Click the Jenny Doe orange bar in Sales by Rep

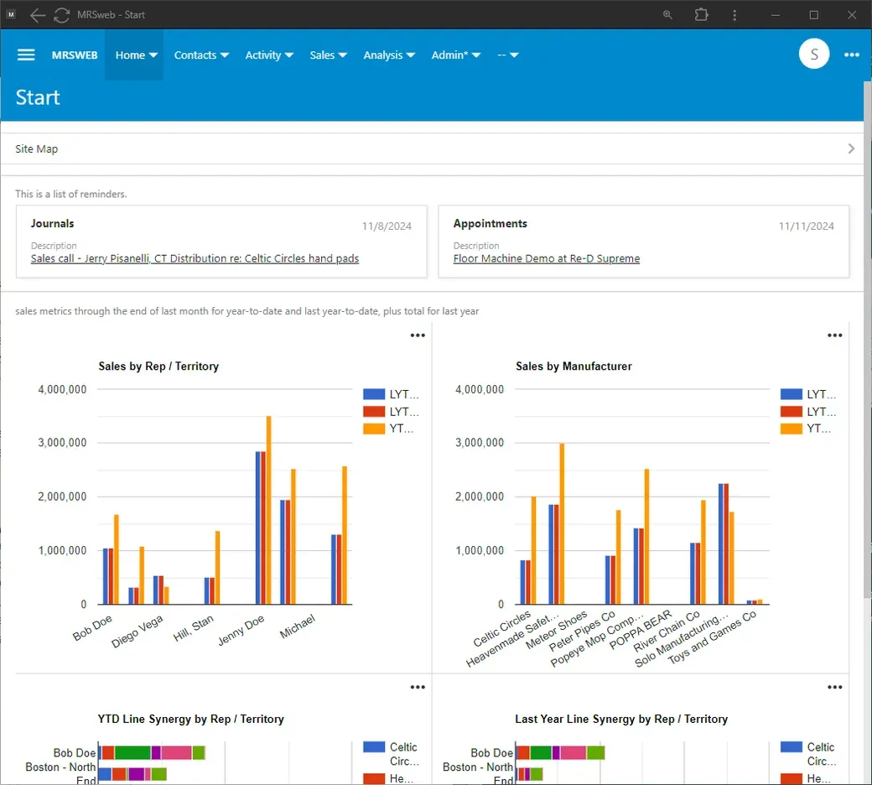pyautogui.click(x=268, y=509)
